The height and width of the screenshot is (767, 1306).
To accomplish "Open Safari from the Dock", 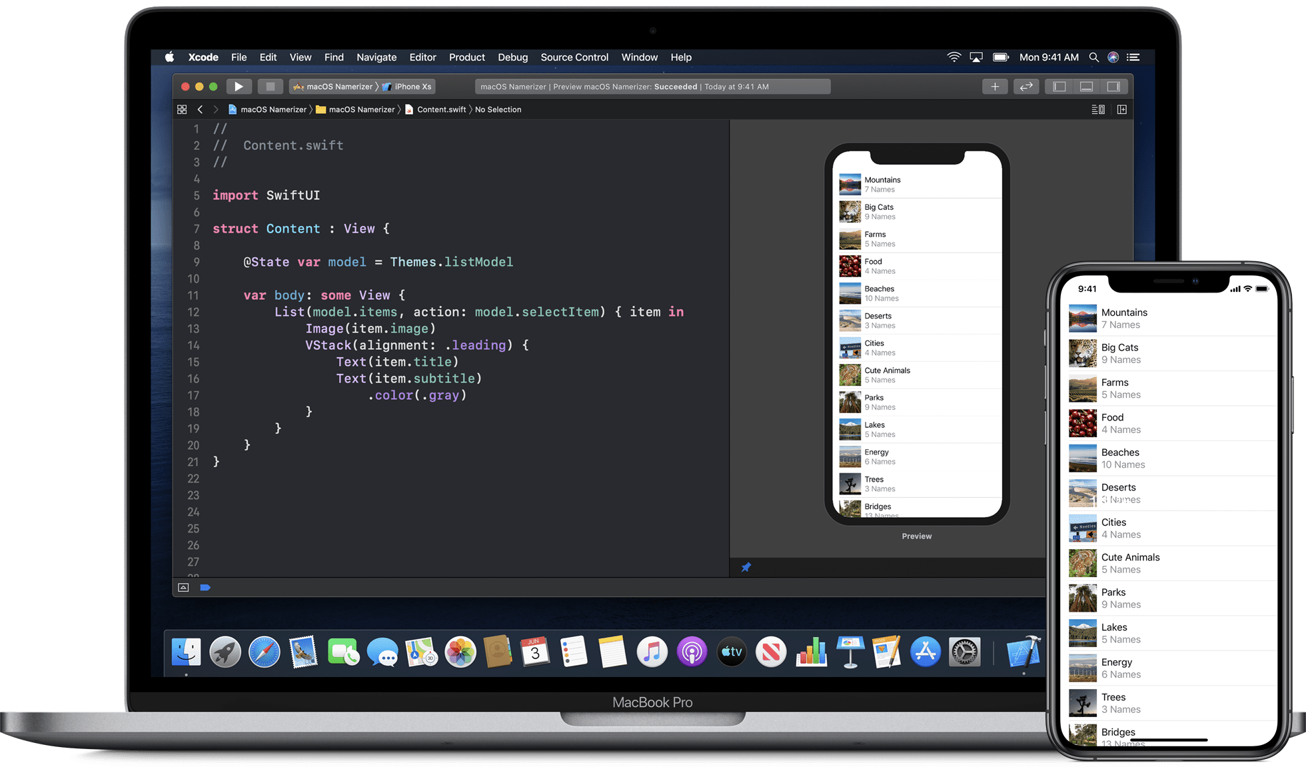I will pyautogui.click(x=265, y=652).
